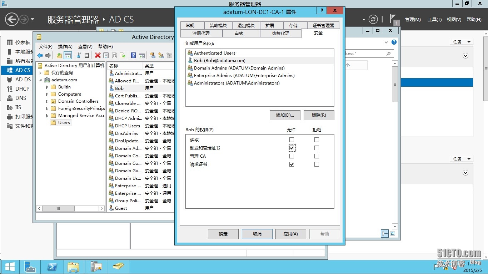Switch to the 证书管理器 tab
488x274 pixels.
click(323, 25)
